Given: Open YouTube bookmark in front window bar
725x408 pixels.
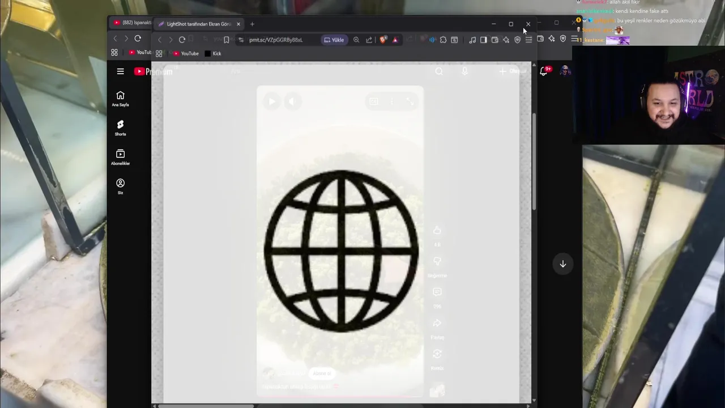Looking at the screenshot, I should [x=186, y=53].
